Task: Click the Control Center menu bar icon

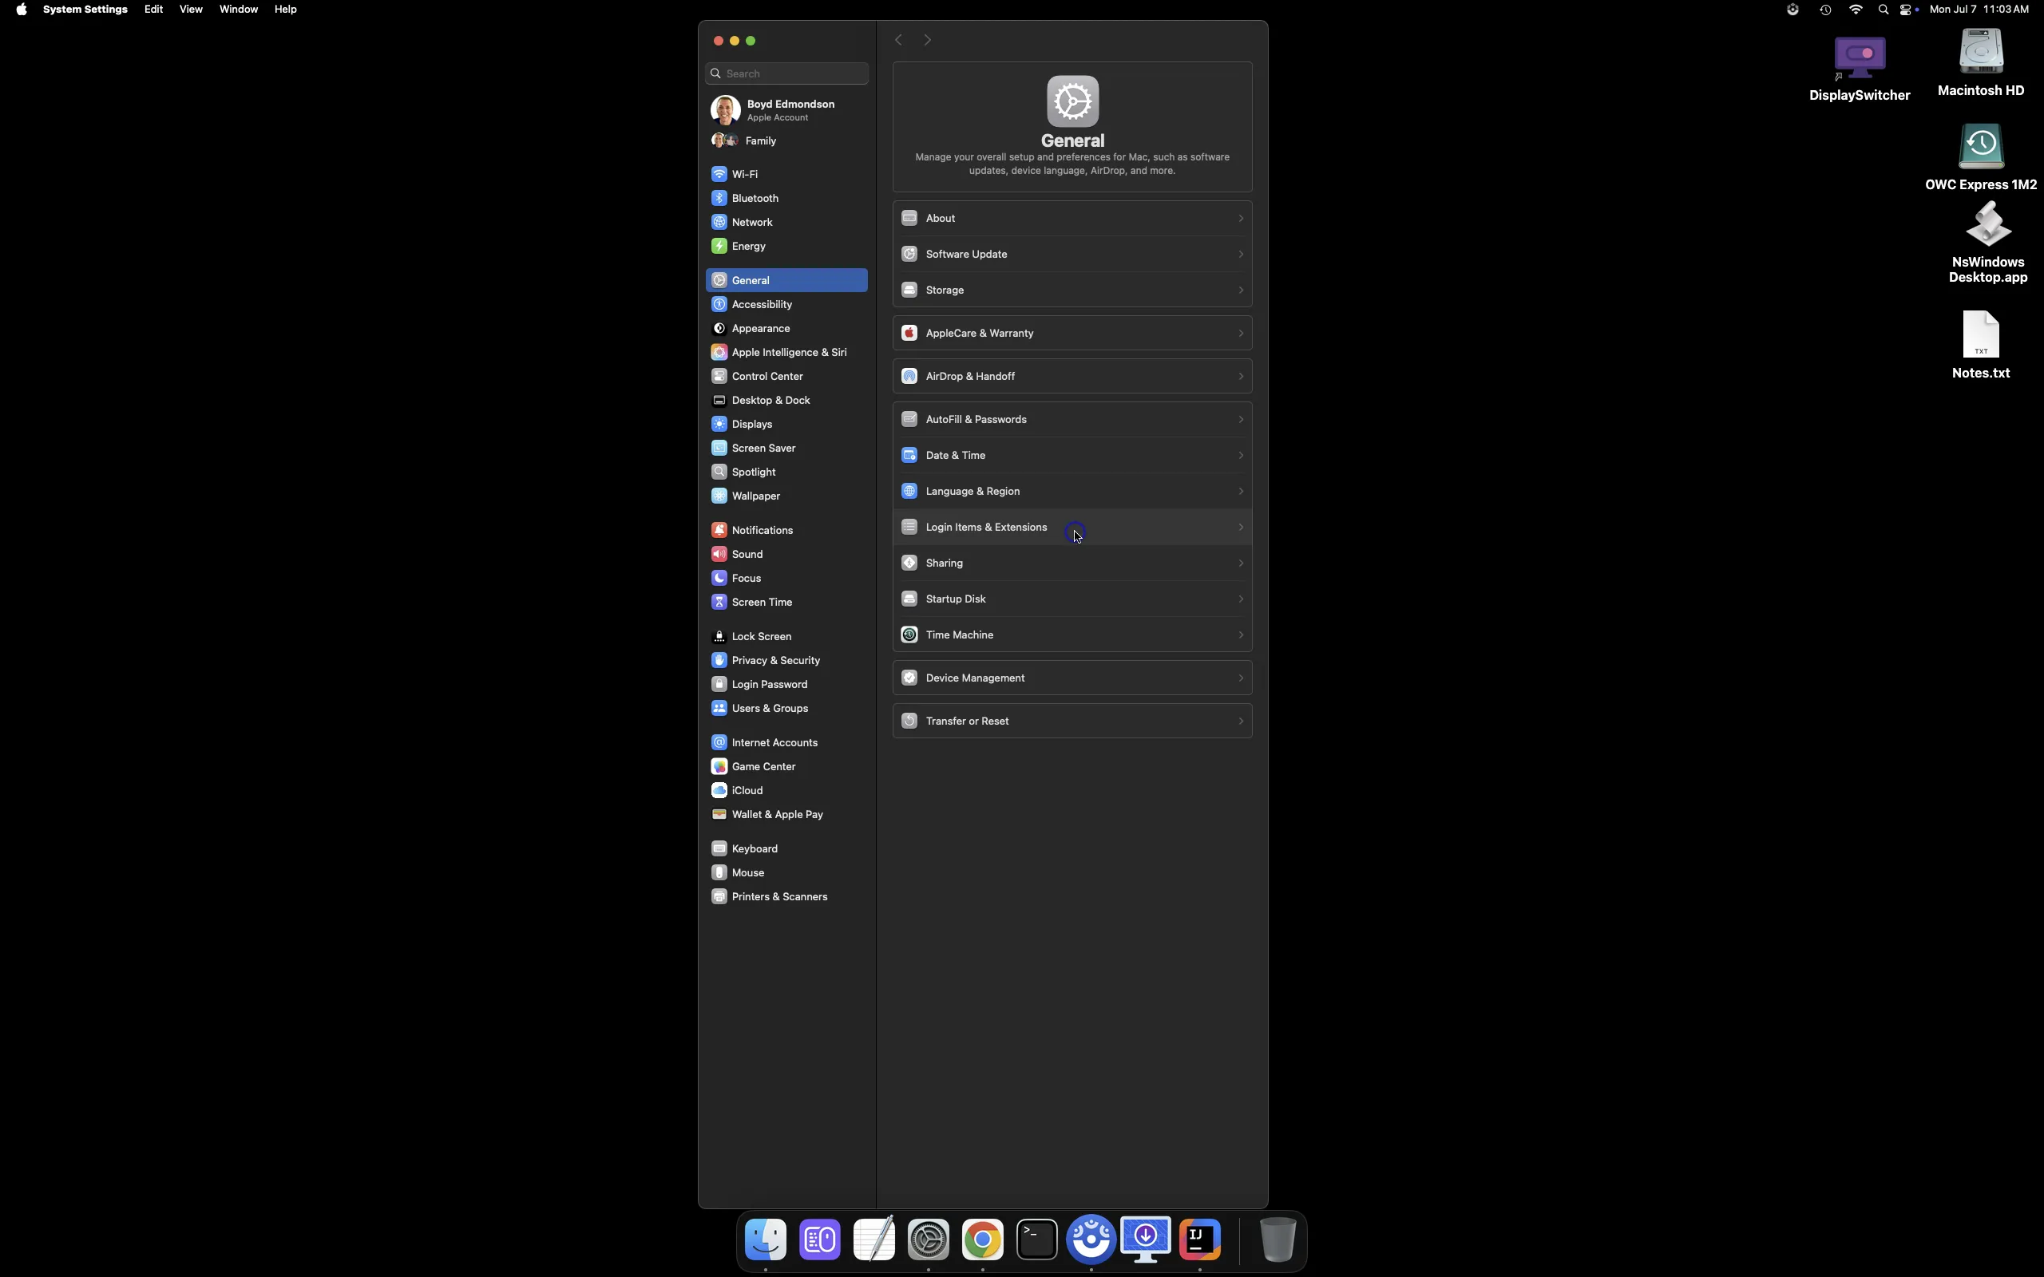Action: pos(1909,10)
